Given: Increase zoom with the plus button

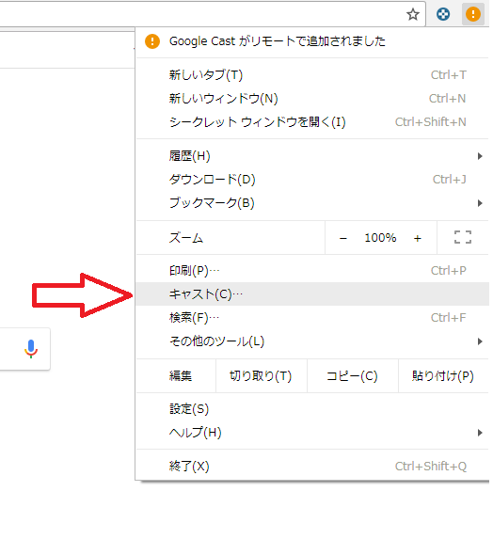Looking at the screenshot, I should [418, 238].
